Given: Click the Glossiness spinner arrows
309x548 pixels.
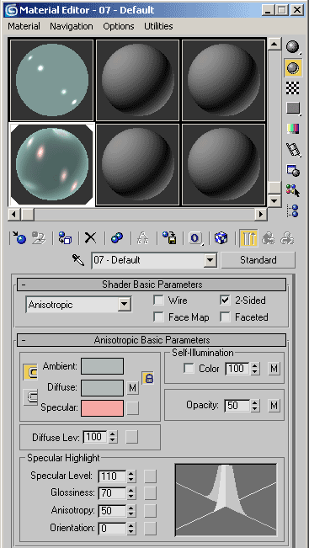Looking at the screenshot, I should [131, 493].
